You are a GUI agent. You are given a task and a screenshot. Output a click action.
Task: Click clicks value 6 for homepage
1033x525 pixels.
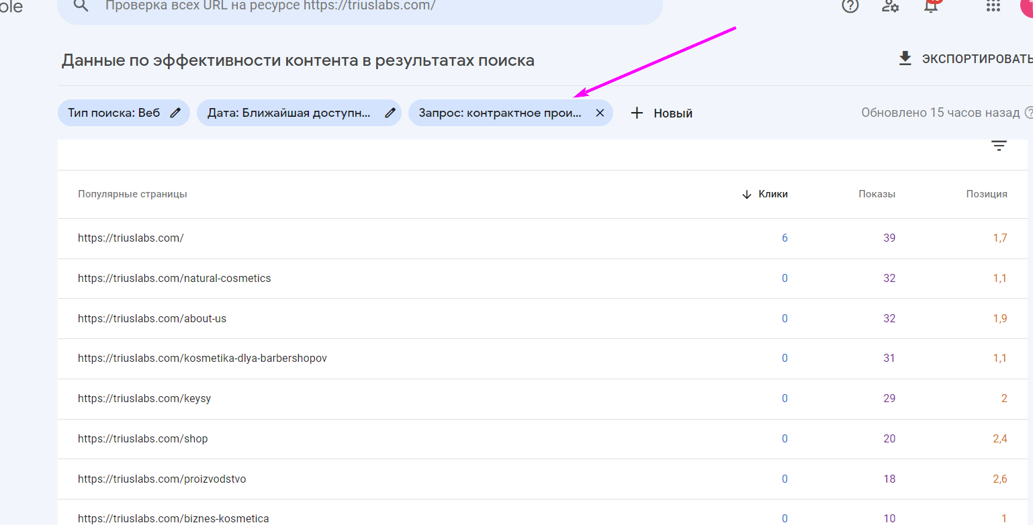tap(784, 238)
